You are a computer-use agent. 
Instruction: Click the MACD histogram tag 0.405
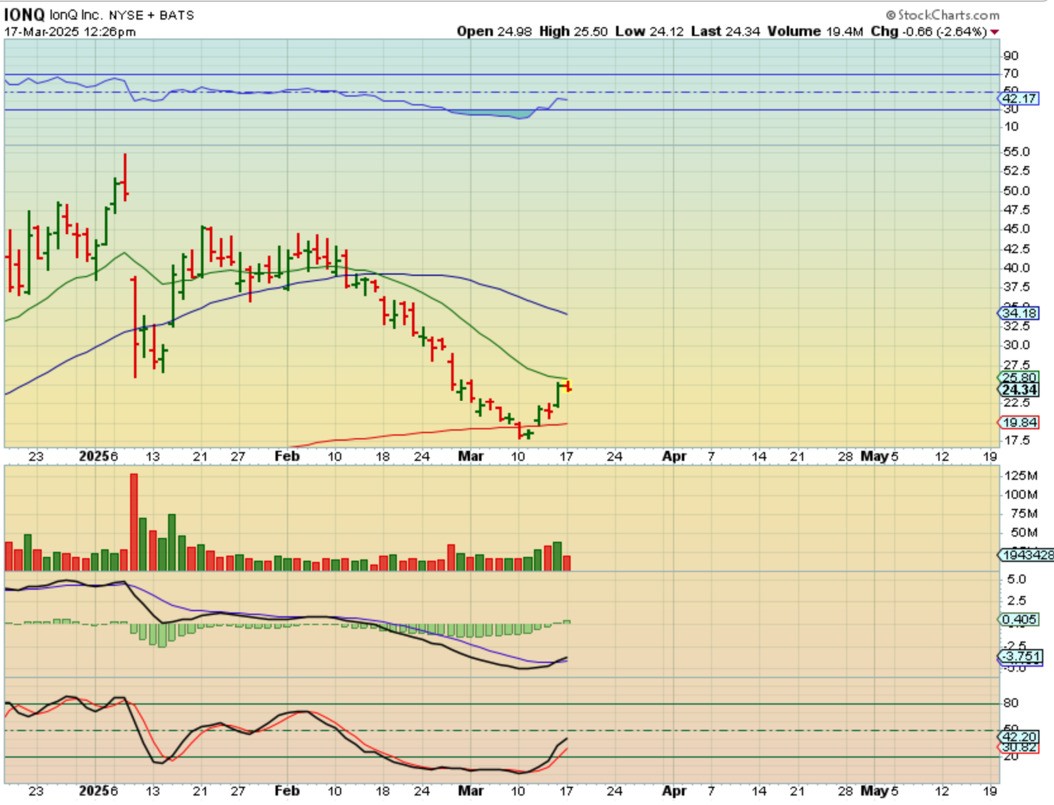pyautogui.click(x=1019, y=619)
